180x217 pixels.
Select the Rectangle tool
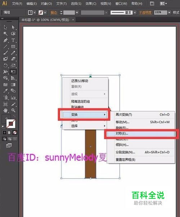pyautogui.click(x=13, y=46)
